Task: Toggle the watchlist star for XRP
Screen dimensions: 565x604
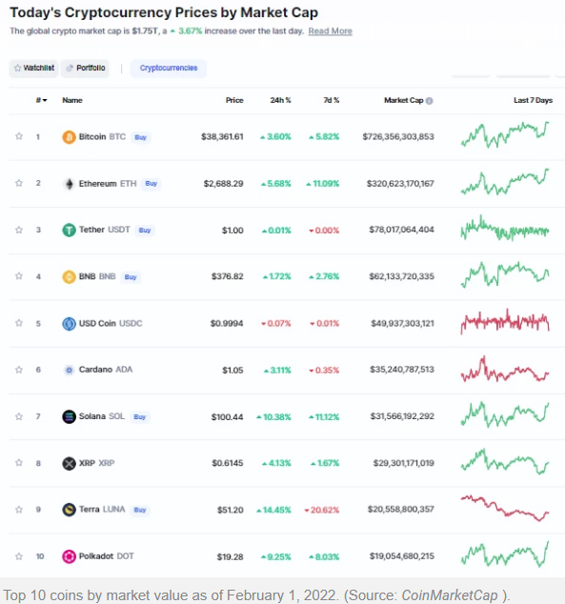Action: point(19,463)
